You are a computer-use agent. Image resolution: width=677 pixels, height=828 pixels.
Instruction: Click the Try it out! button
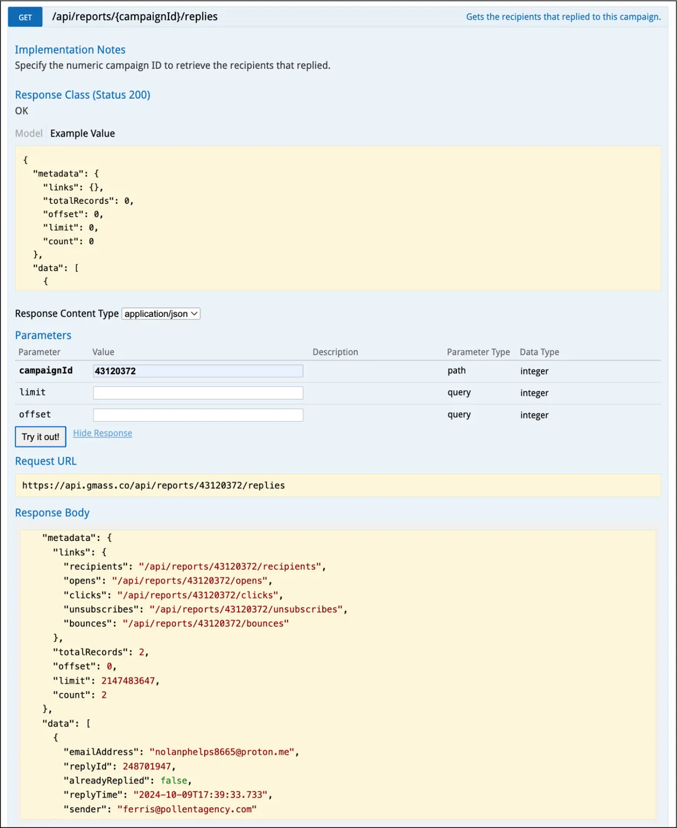coord(41,437)
